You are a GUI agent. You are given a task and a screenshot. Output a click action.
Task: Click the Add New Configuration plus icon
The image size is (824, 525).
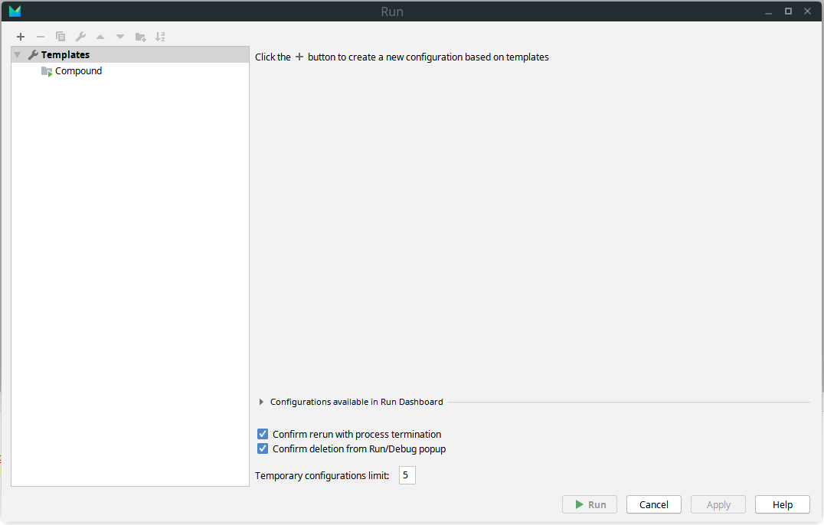(x=21, y=37)
